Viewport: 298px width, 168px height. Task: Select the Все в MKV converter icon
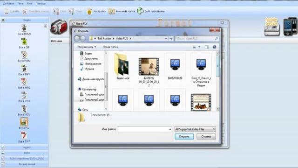pyautogui.click(x=24, y=68)
